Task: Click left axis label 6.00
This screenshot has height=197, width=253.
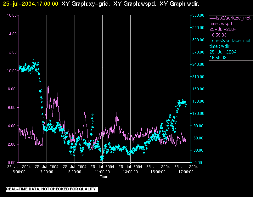Action: (12, 107)
